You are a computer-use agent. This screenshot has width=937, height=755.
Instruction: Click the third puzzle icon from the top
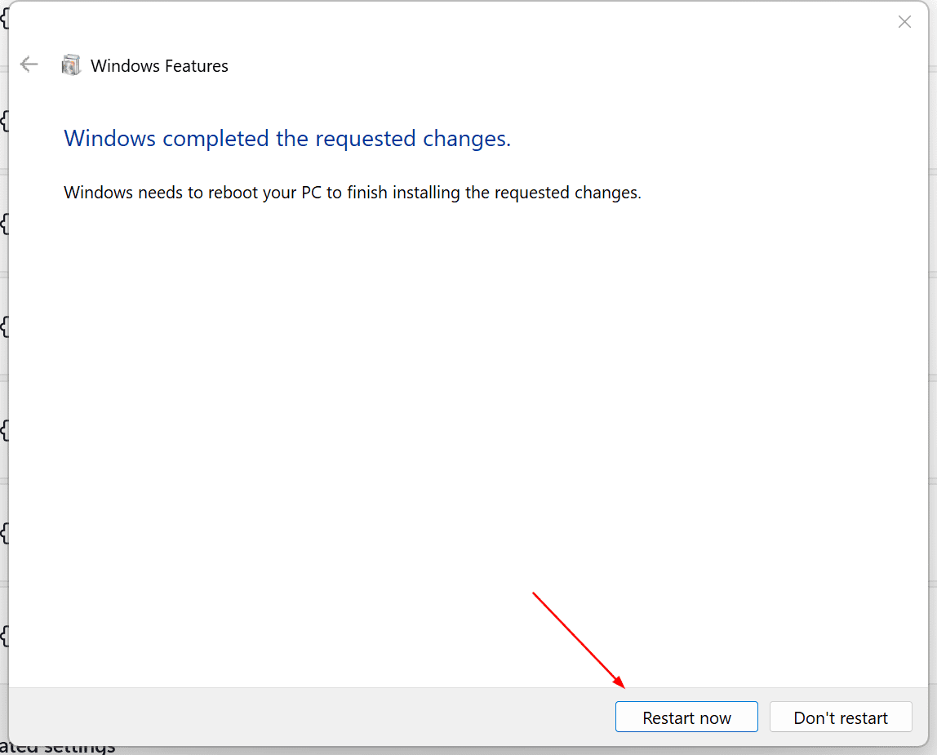3,224
